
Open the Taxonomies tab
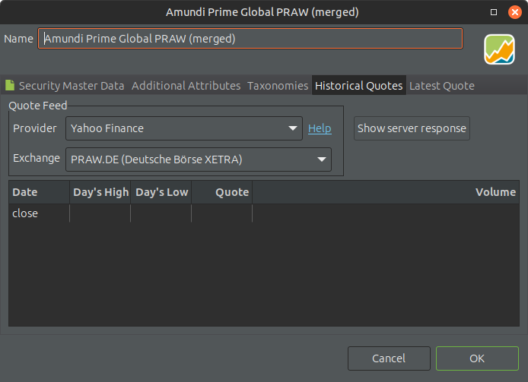point(278,86)
